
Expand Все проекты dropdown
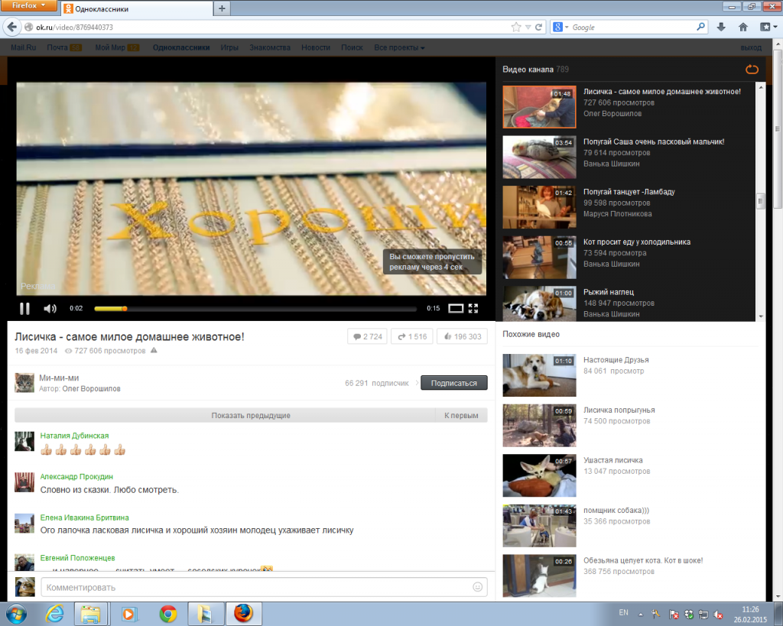pos(399,47)
